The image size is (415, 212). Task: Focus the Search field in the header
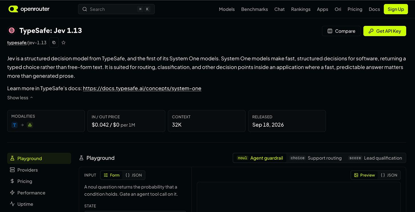[116, 9]
